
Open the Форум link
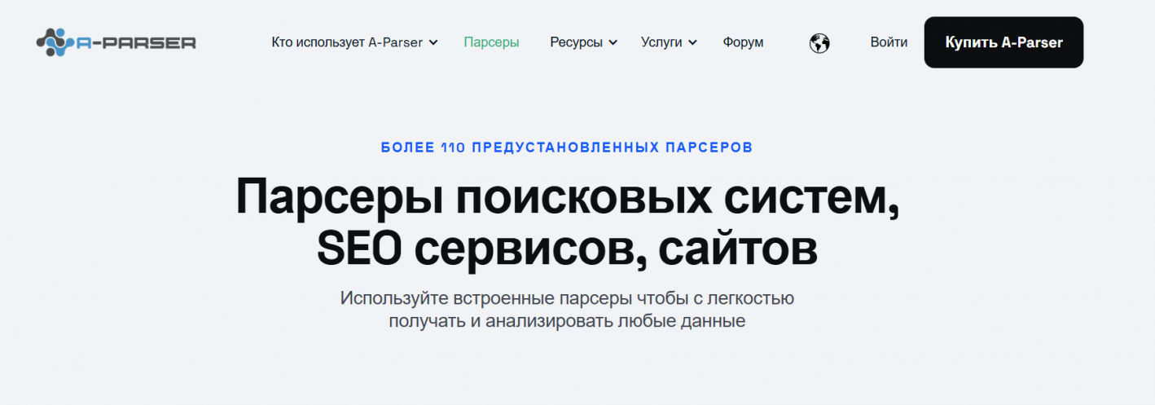coord(743,42)
